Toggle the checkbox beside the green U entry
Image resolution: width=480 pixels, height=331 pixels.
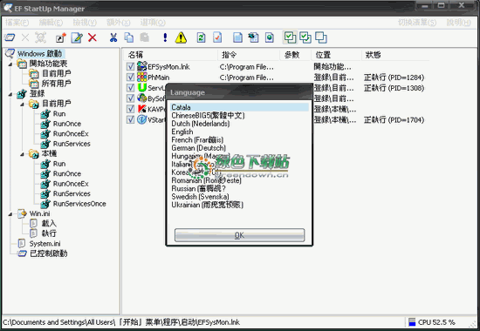pos(130,88)
